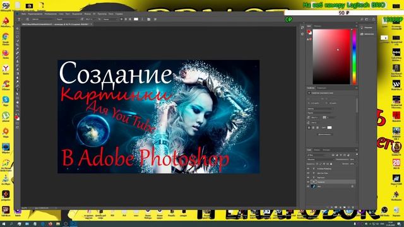404x227 pixels.
Task: Pick a shade in the Color panel field
Action: point(331,57)
